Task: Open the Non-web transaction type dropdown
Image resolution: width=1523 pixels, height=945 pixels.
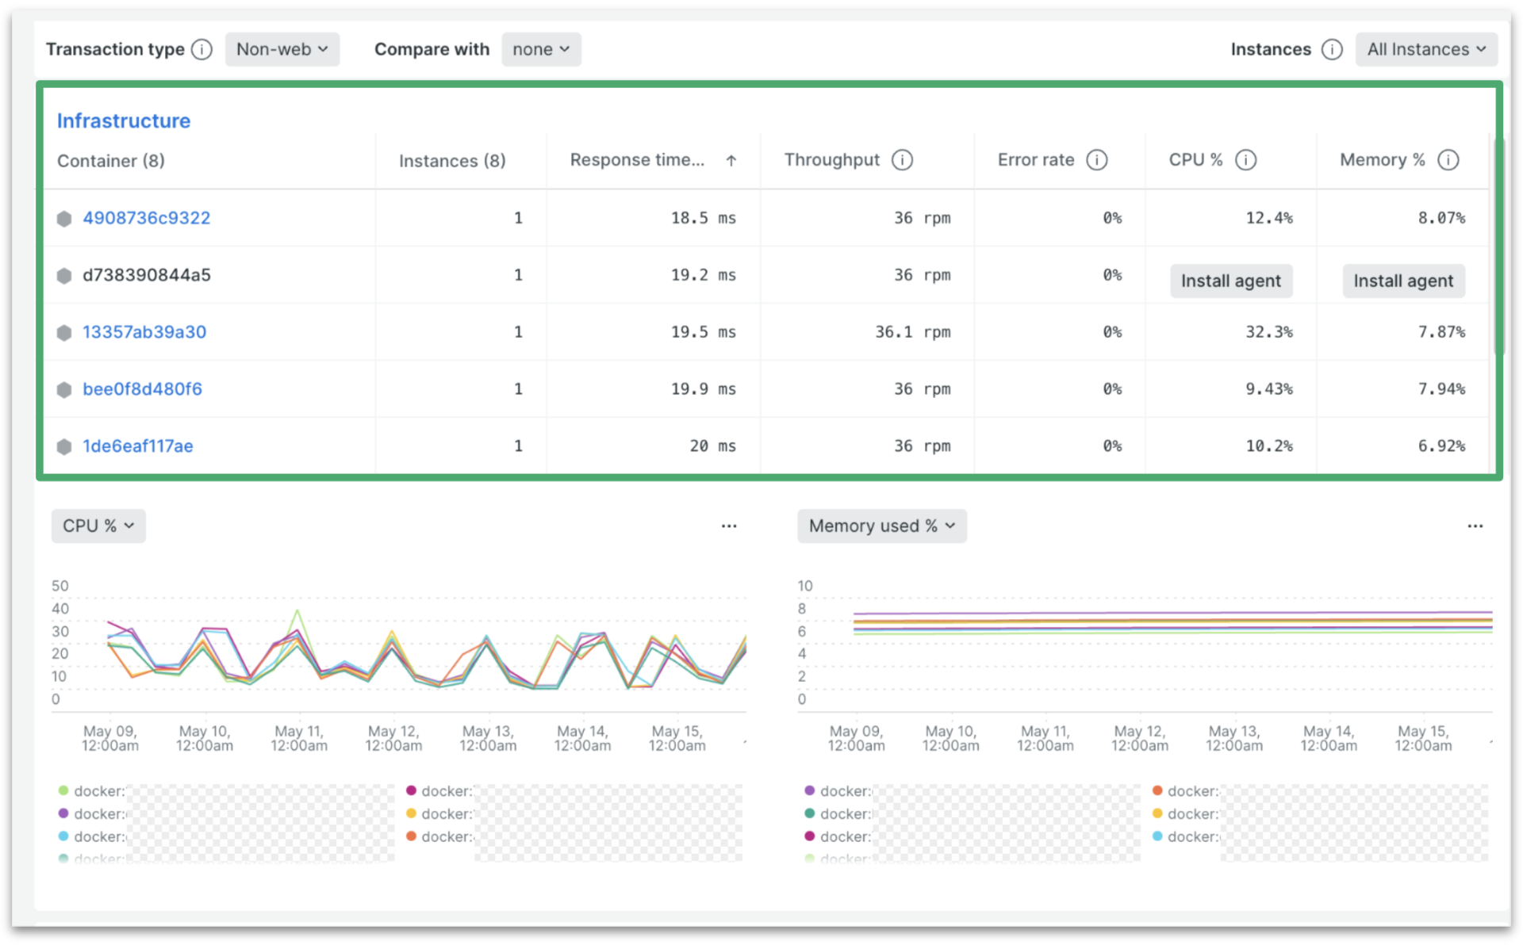Action: [282, 48]
